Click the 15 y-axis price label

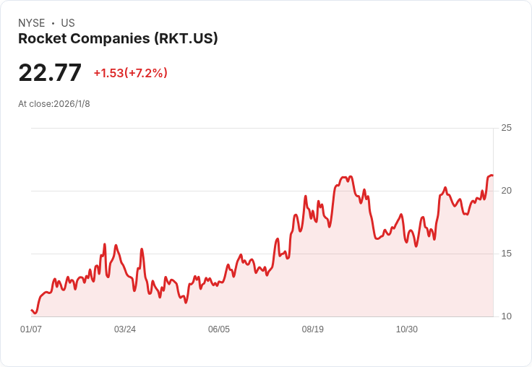(x=506, y=254)
